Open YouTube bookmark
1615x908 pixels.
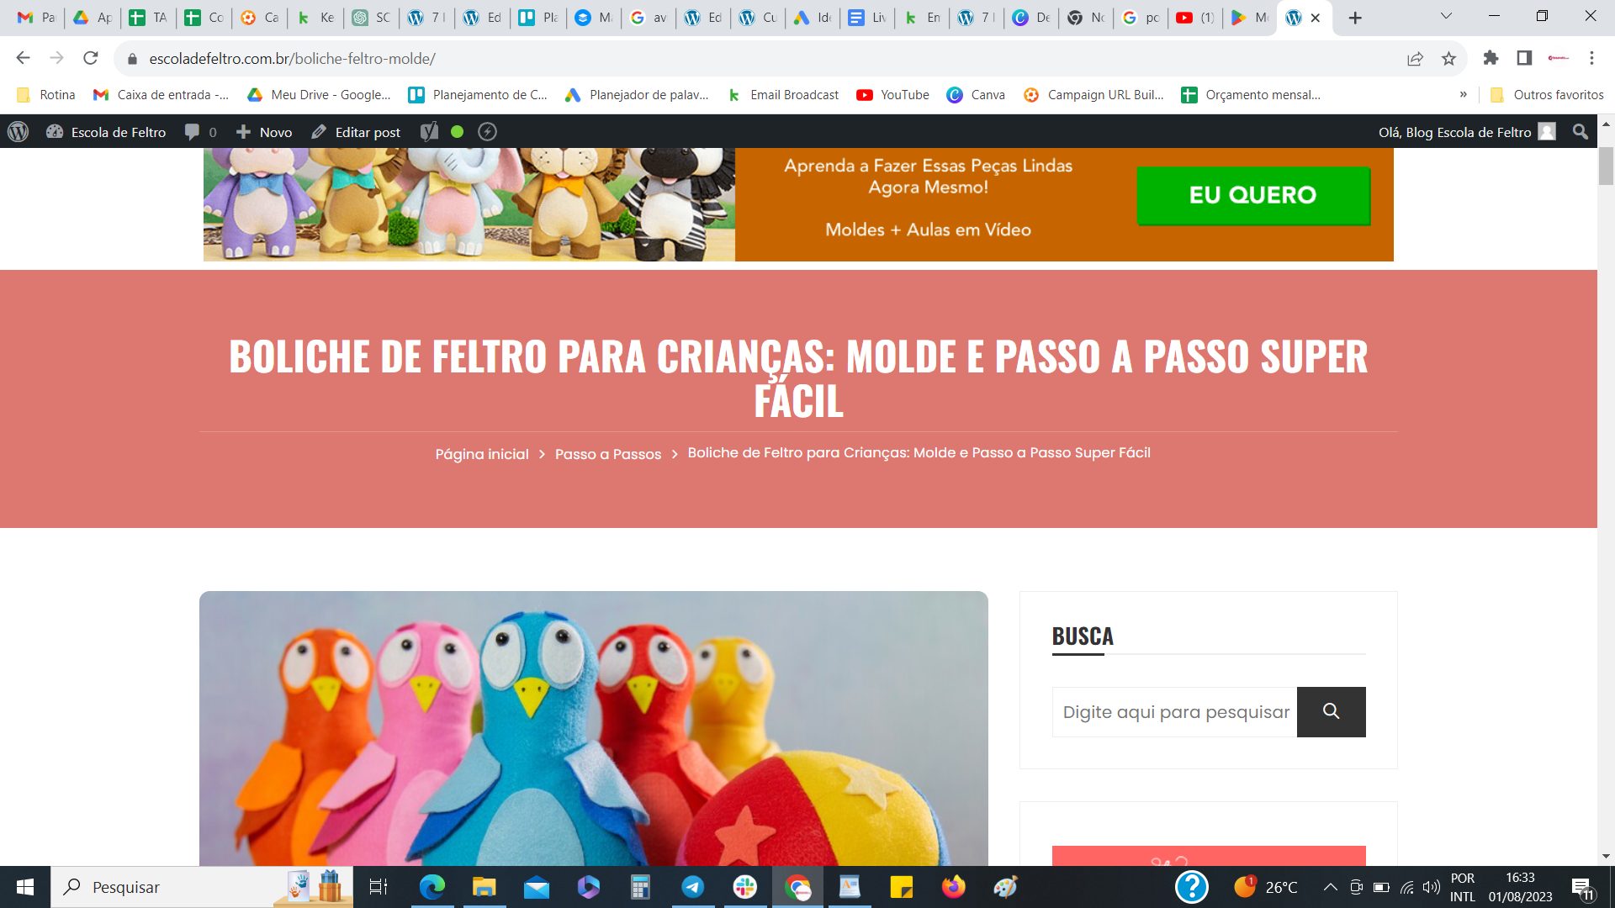(x=892, y=95)
